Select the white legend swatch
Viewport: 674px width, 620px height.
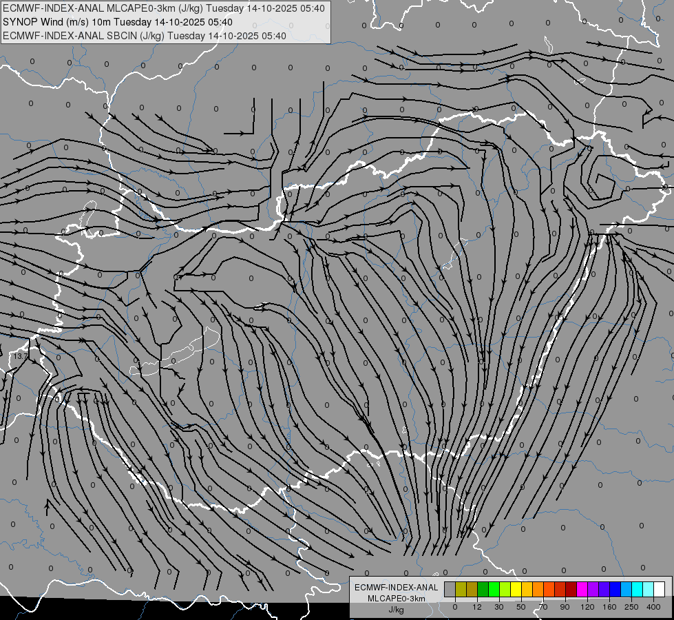point(659,589)
